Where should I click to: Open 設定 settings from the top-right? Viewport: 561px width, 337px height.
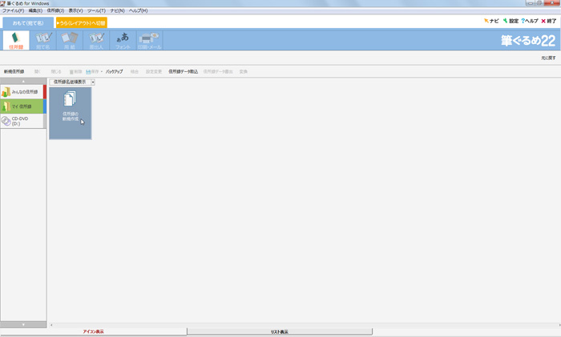tap(511, 21)
